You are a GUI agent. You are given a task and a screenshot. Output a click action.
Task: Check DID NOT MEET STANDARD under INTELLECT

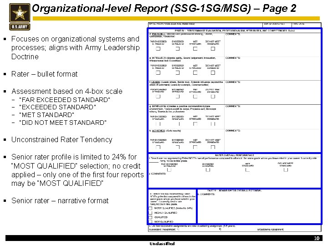click(x=213, y=73)
